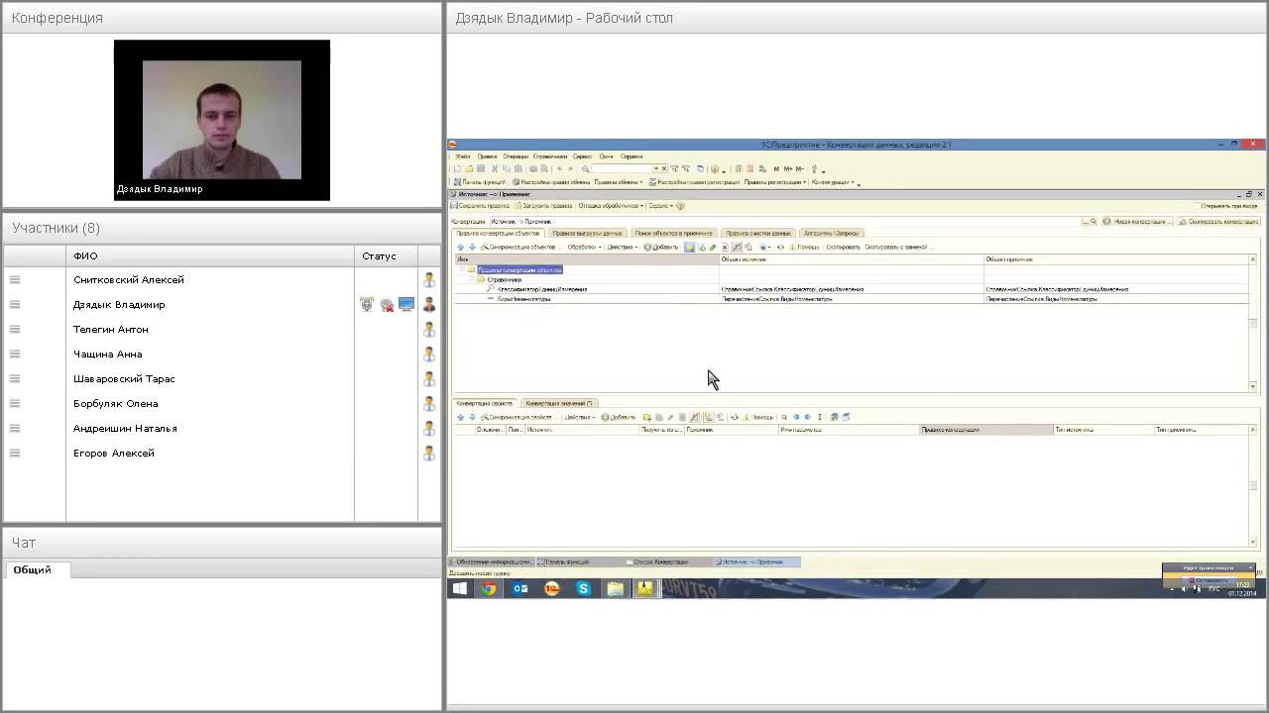
Task: Open the Правила регистрации dropdown
Action: coord(775,182)
